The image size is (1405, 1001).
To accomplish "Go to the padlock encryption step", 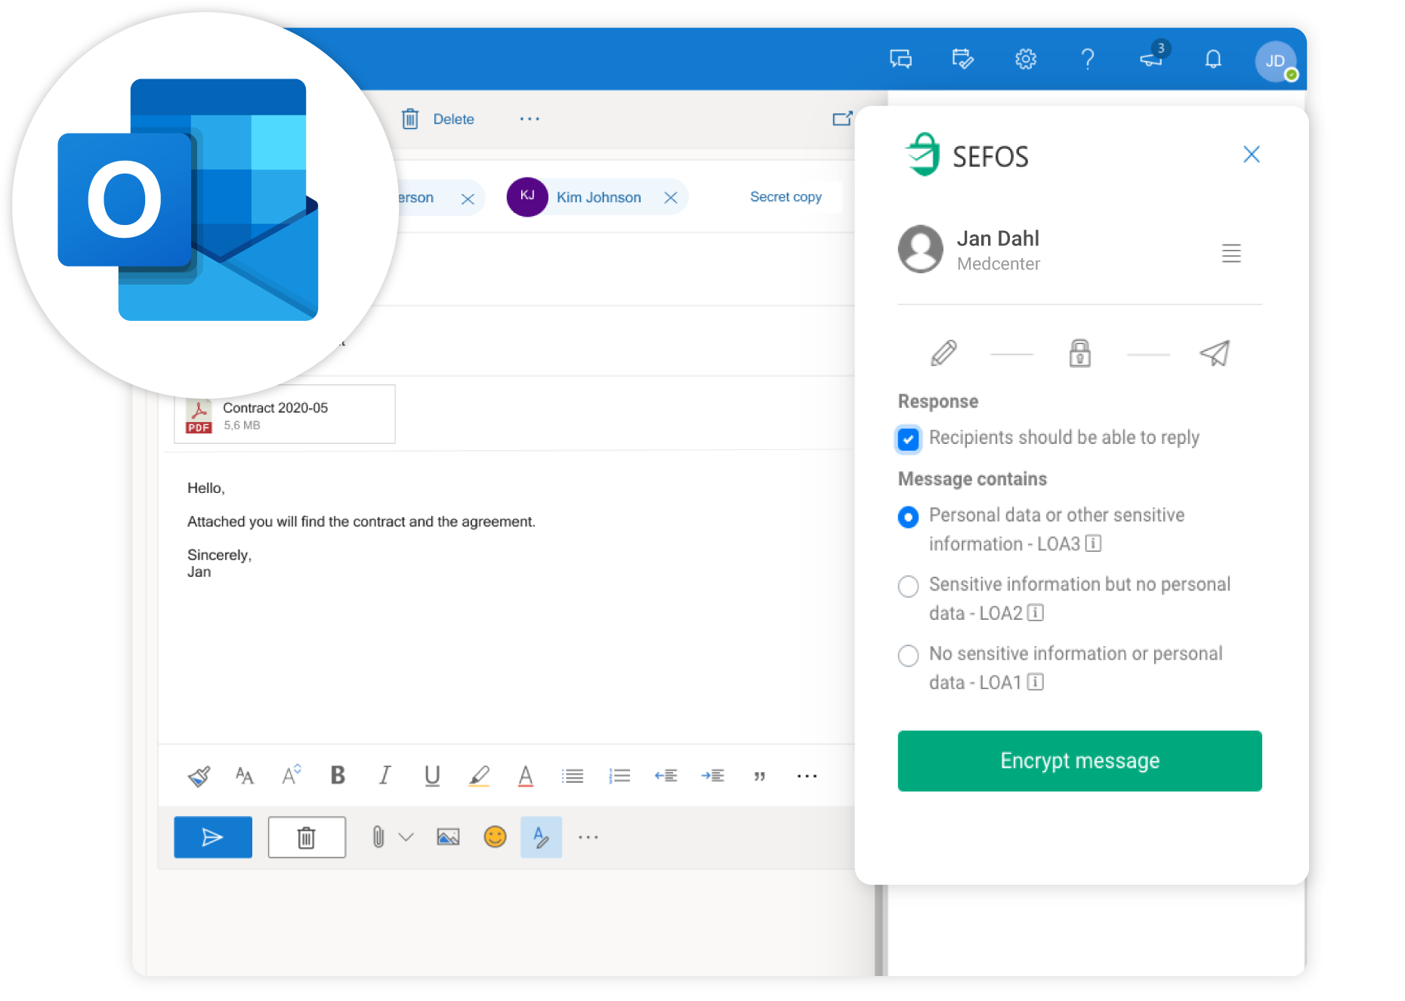I will pos(1080,353).
